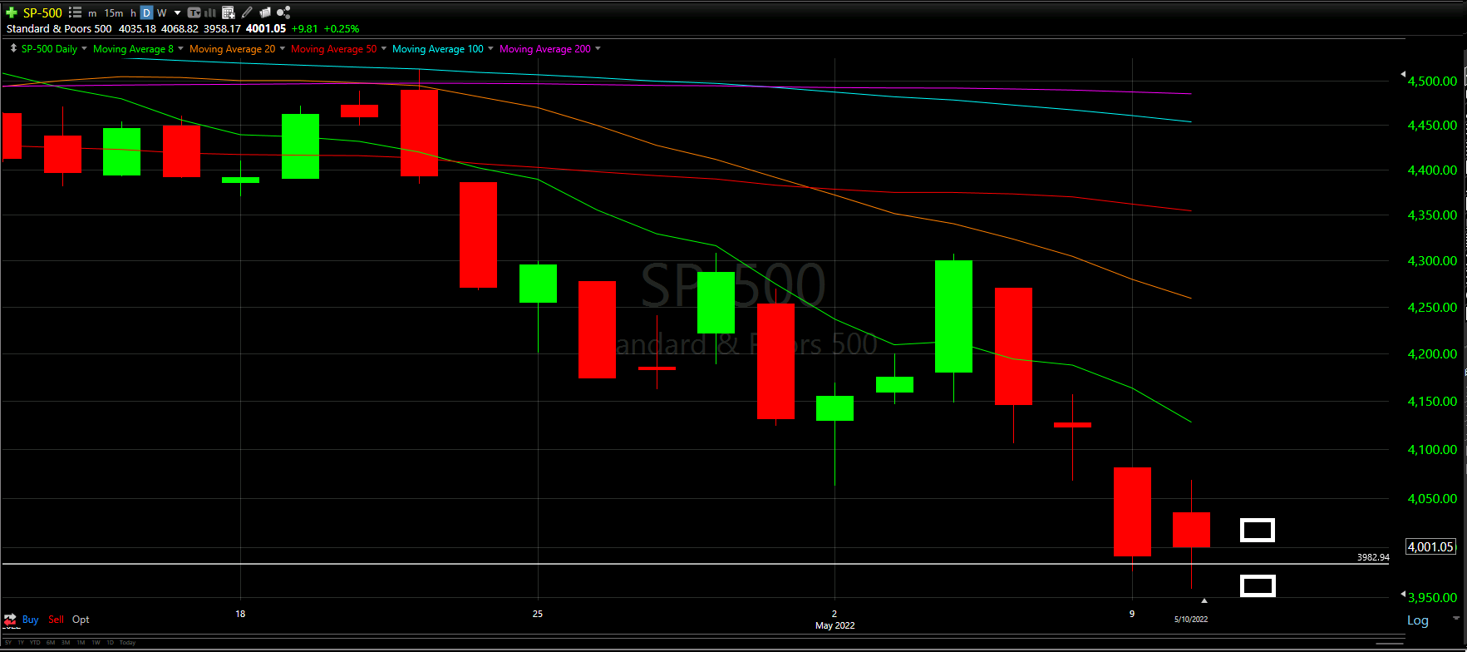Open the folder templates icon
Image resolution: width=1467 pixels, height=652 pixels.
click(265, 12)
